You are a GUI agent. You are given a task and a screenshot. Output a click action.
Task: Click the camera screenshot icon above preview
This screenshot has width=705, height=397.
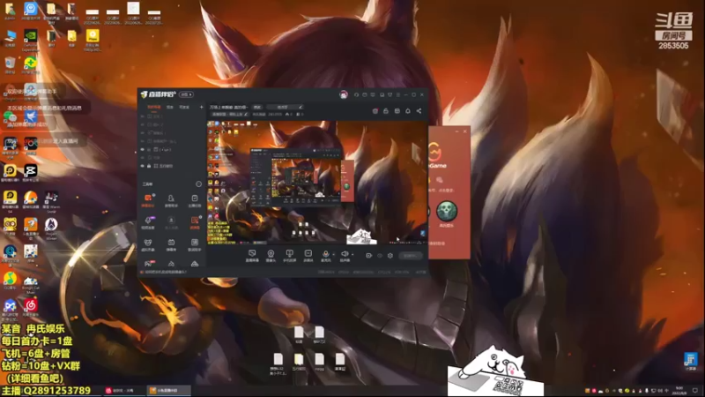point(375,111)
